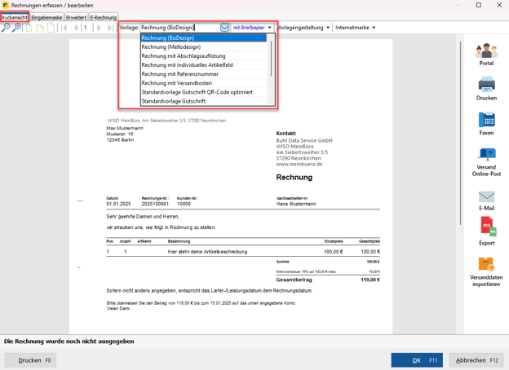Maximize the Rechnungen erfassen window
The height and width of the screenshot is (370, 509).
[x=479, y=5]
